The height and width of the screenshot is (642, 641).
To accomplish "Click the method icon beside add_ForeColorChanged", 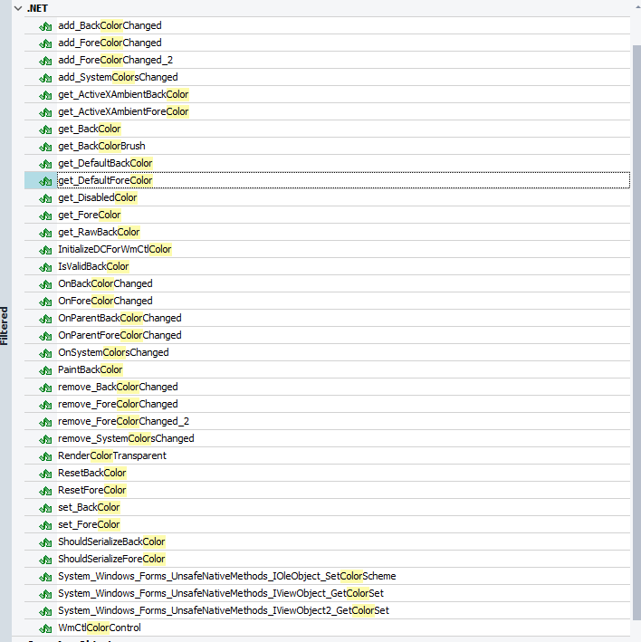I will point(45,43).
